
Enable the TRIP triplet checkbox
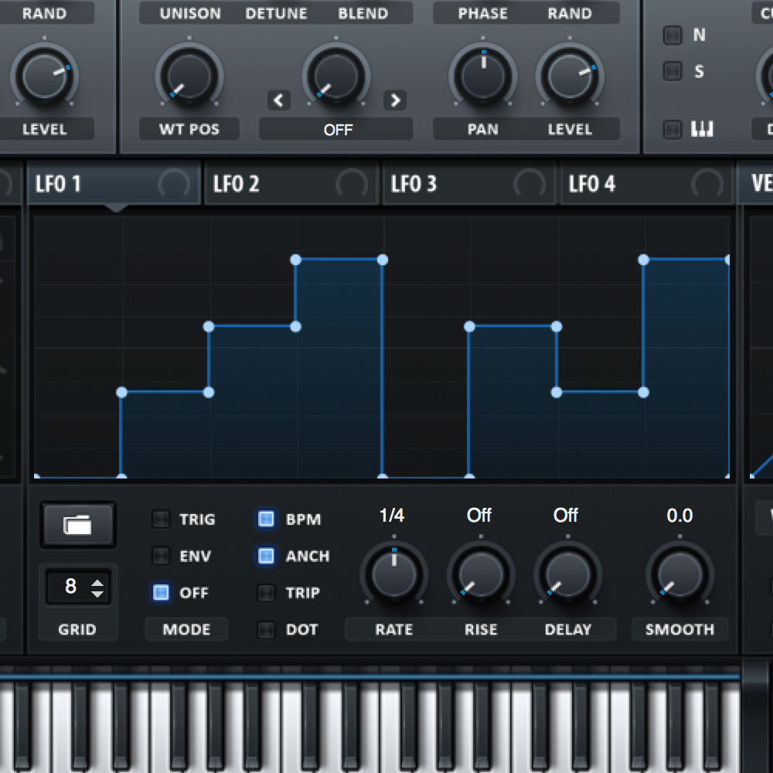pos(266,593)
